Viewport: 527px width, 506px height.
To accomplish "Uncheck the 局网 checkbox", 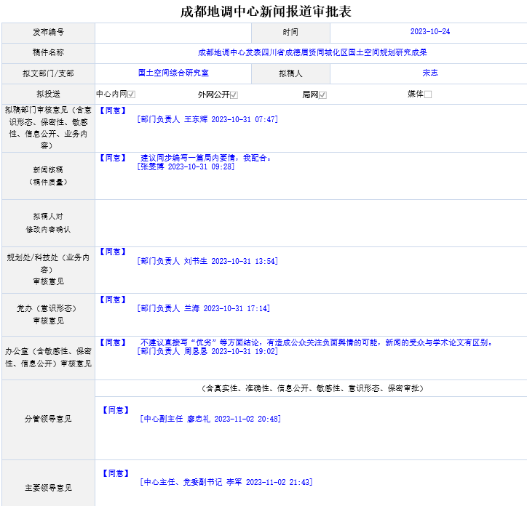I will click(322, 95).
